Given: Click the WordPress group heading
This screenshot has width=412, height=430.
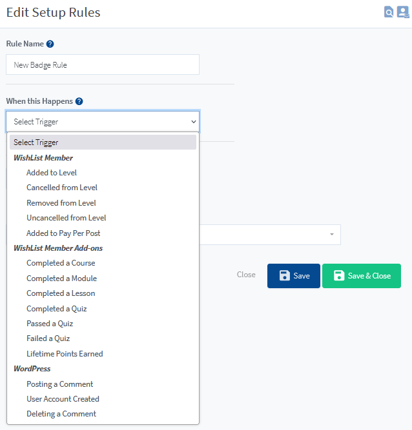Looking at the screenshot, I should click(x=32, y=369).
